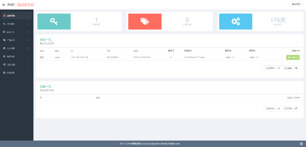Click the scroll-to-top icon in the footer

click(x=301, y=144)
